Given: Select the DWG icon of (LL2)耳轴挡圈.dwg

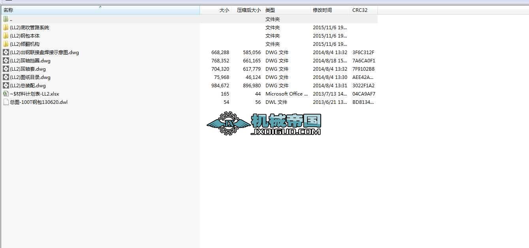Looking at the screenshot, I should point(5,60).
